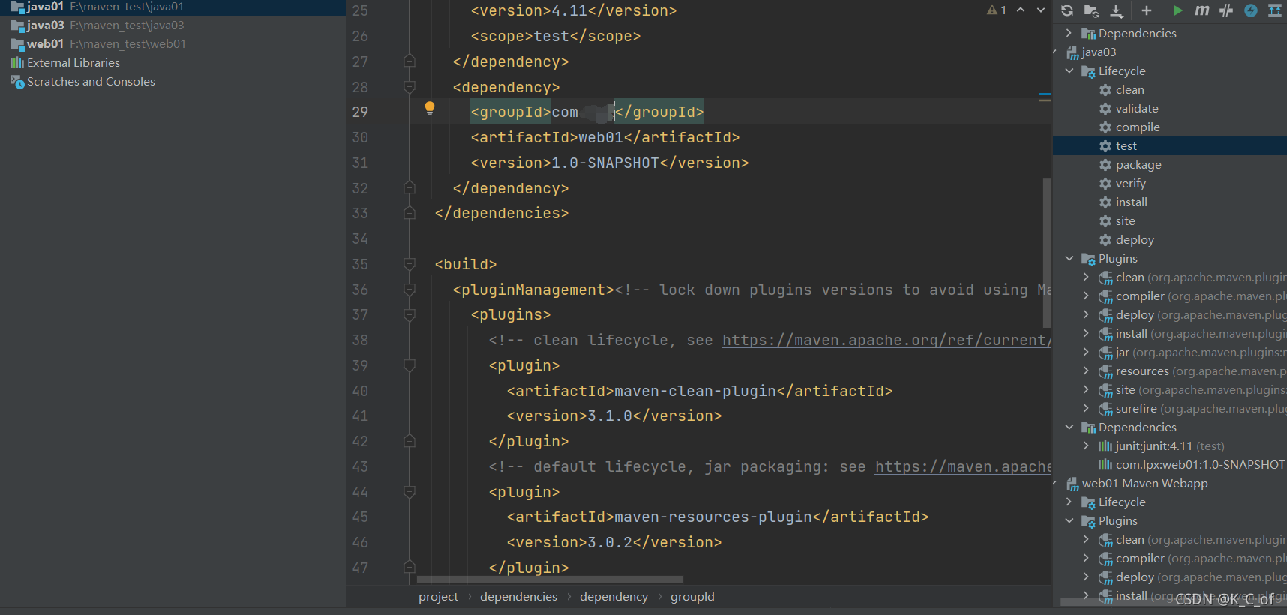
Task: Click Add Maven Projects plus icon
Action: 1146,10
